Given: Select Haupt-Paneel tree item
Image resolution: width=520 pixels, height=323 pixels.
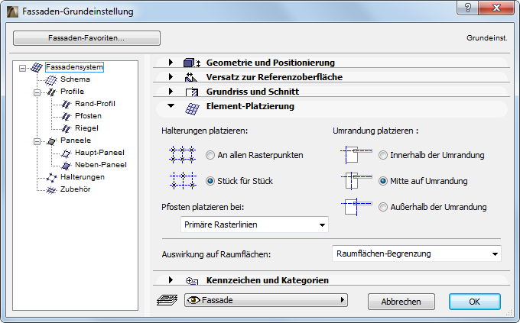Looking at the screenshot, I should [99, 153].
